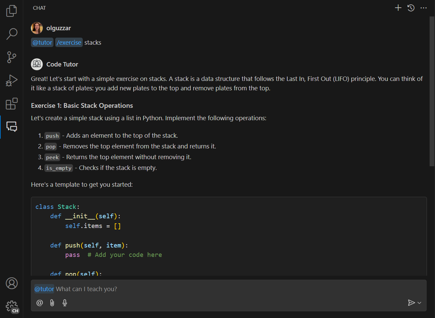Attach context with the paperclip icon
This screenshot has height=318, width=435.
(x=52, y=303)
